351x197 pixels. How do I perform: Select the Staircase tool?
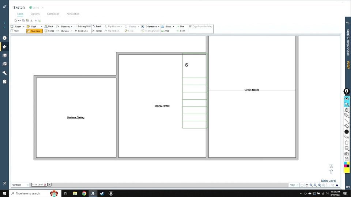[x=34, y=31]
